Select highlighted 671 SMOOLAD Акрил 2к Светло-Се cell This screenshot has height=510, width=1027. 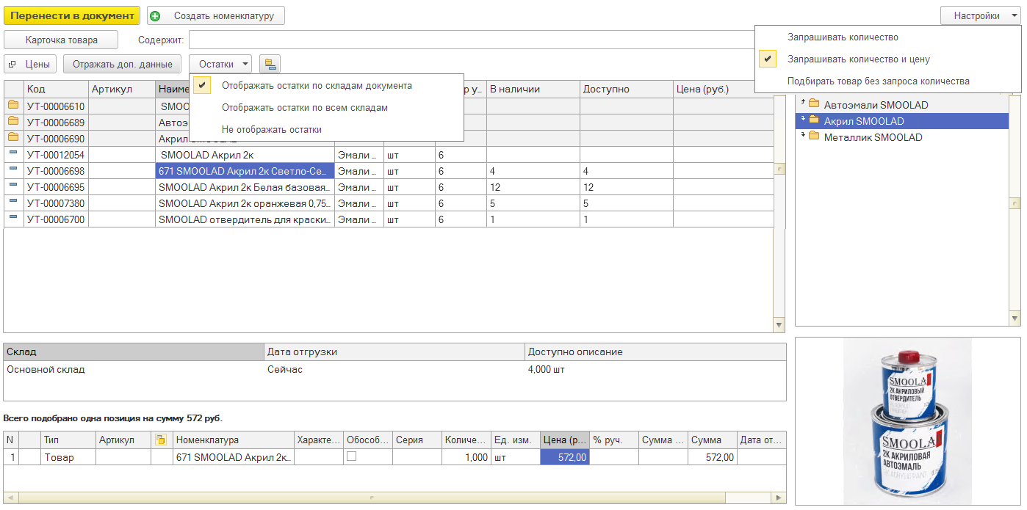[245, 171]
